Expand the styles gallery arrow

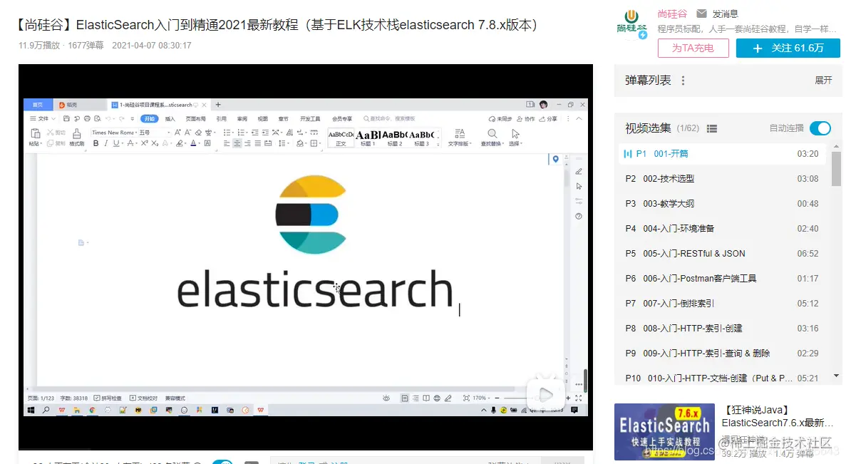tap(438, 144)
